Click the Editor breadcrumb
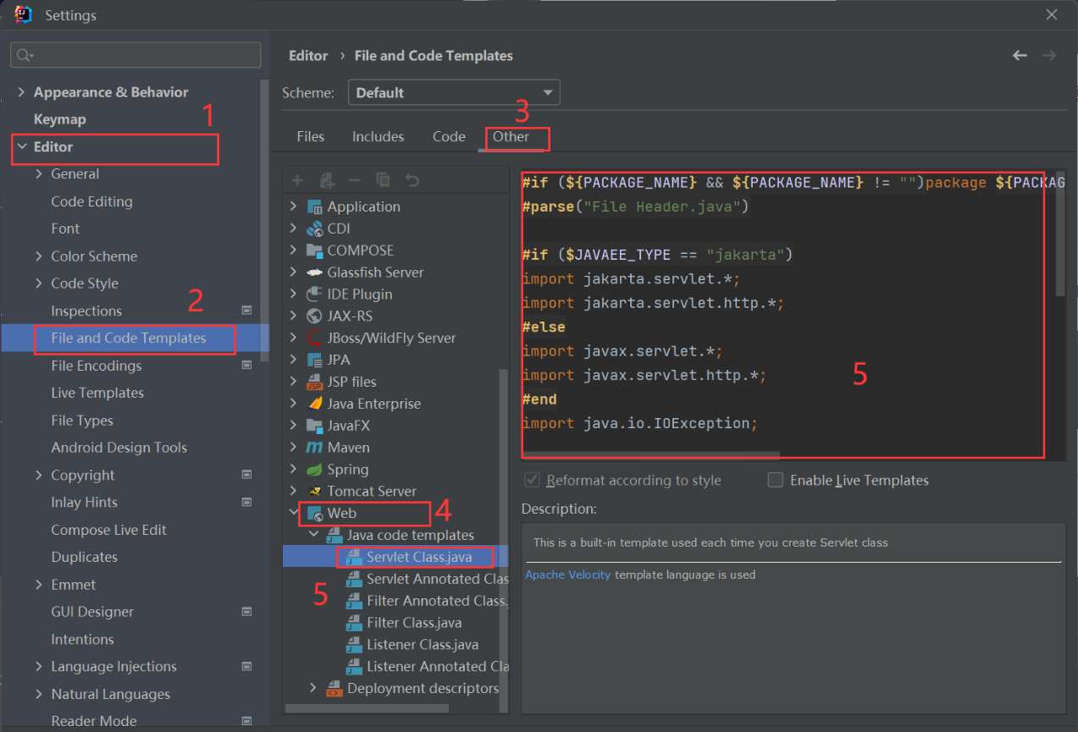1078x732 pixels. click(x=308, y=55)
